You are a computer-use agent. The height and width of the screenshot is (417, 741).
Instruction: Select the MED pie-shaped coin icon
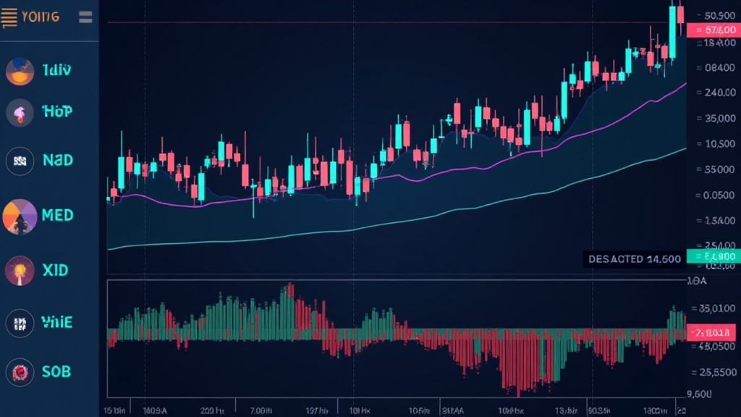pos(20,216)
